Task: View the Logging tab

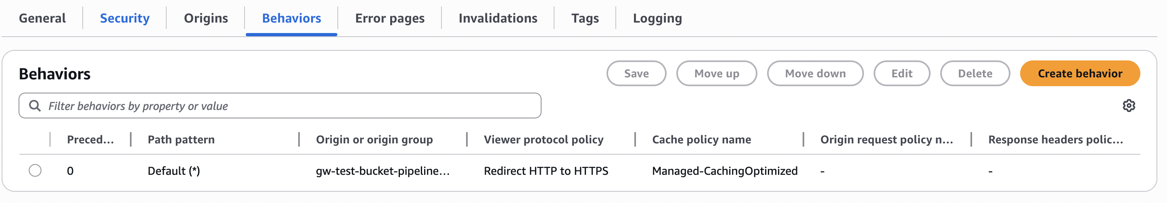Action: (x=657, y=18)
